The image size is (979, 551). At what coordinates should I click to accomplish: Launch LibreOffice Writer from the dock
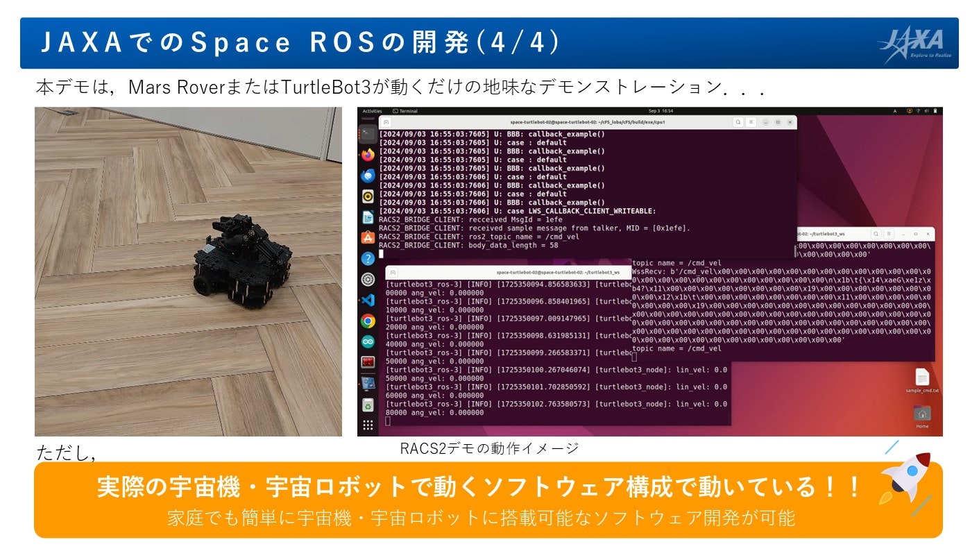click(x=368, y=217)
